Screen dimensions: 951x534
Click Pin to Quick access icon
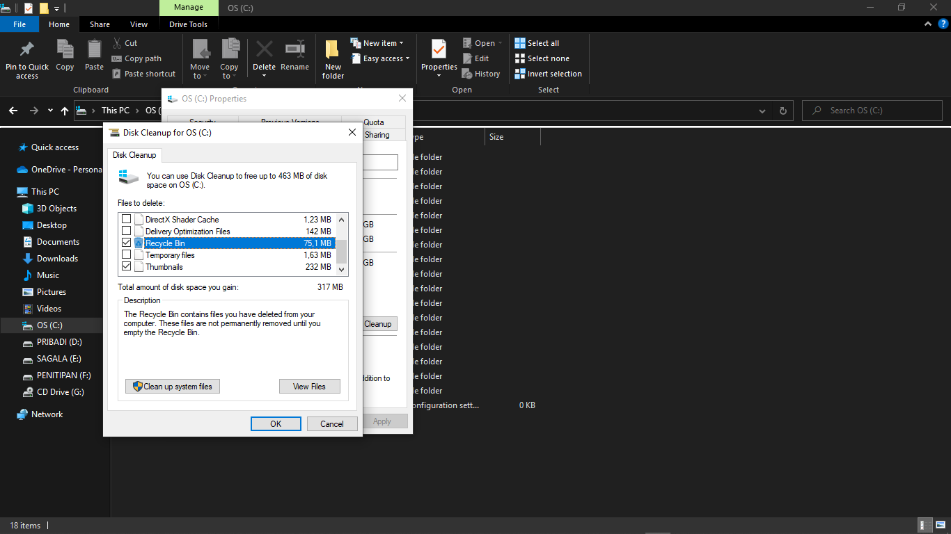click(27, 49)
